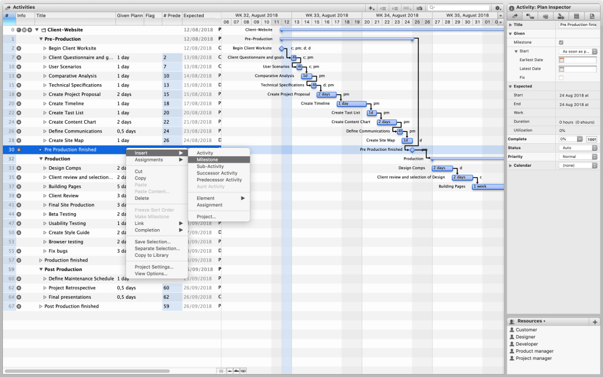Choose View Options... in the context menu
Viewport: 603px width, 377px height.
click(x=157, y=274)
